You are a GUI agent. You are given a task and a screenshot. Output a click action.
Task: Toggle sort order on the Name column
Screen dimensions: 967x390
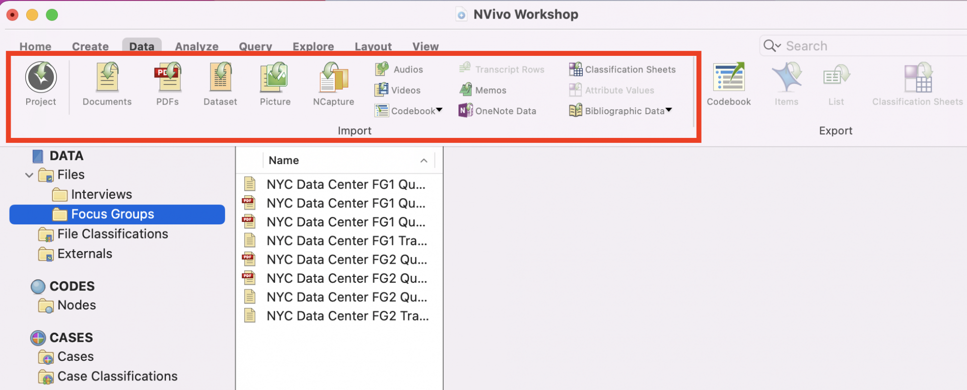424,161
